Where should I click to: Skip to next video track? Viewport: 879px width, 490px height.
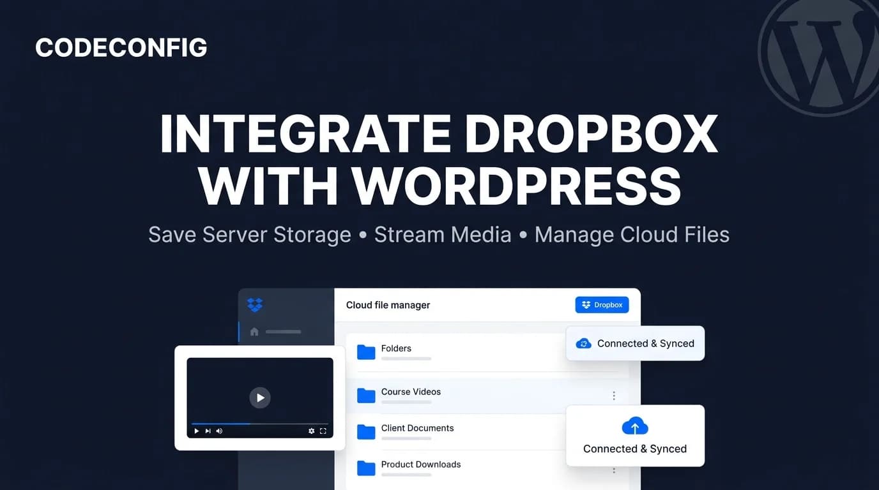pyautogui.click(x=208, y=431)
